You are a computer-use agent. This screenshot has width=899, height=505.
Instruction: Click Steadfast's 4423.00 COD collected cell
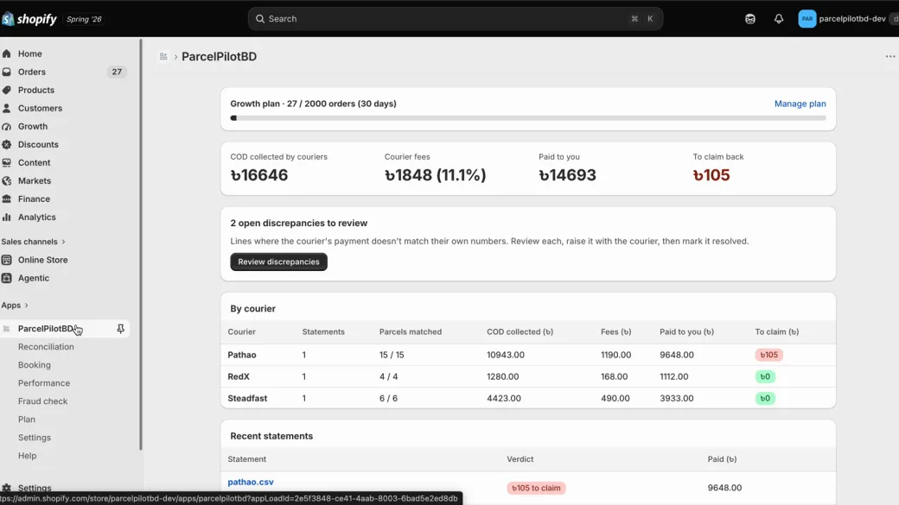[x=504, y=399]
